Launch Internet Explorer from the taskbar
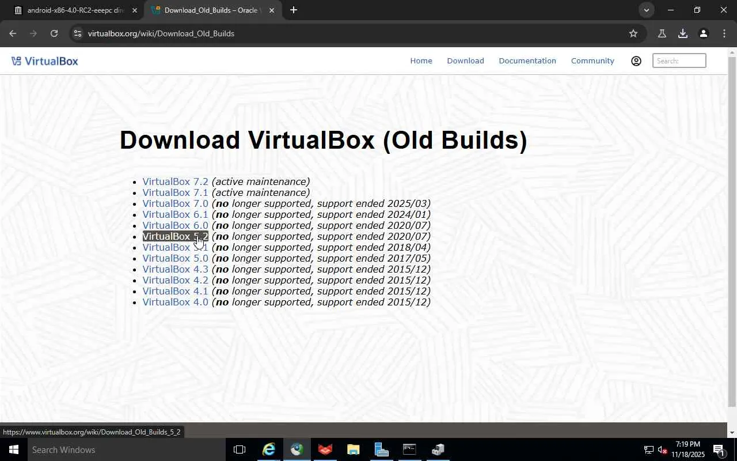The height and width of the screenshot is (461, 737). tap(269, 449)
